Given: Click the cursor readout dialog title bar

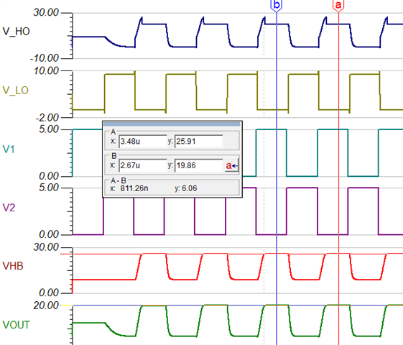Looking at the screenshot, I should click(172, 124).
